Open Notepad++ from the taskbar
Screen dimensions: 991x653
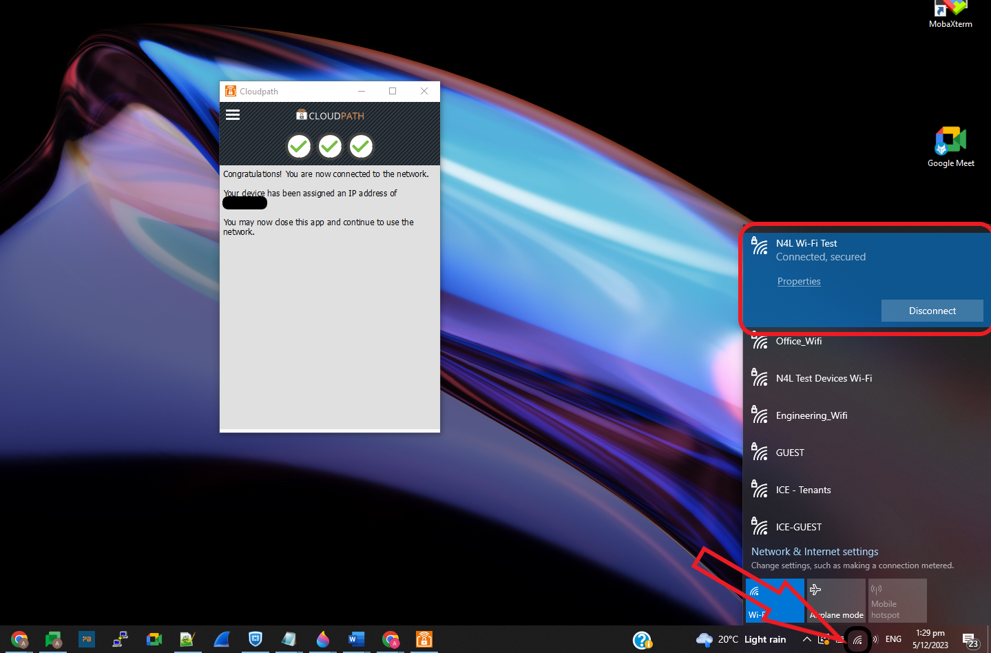(x=187, y=639)
